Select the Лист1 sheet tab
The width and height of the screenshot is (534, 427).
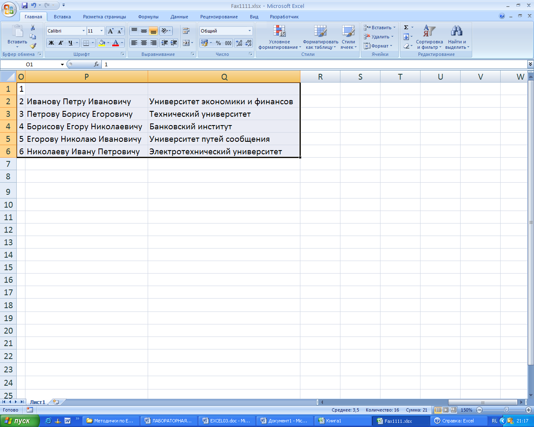tap(38, 402)
